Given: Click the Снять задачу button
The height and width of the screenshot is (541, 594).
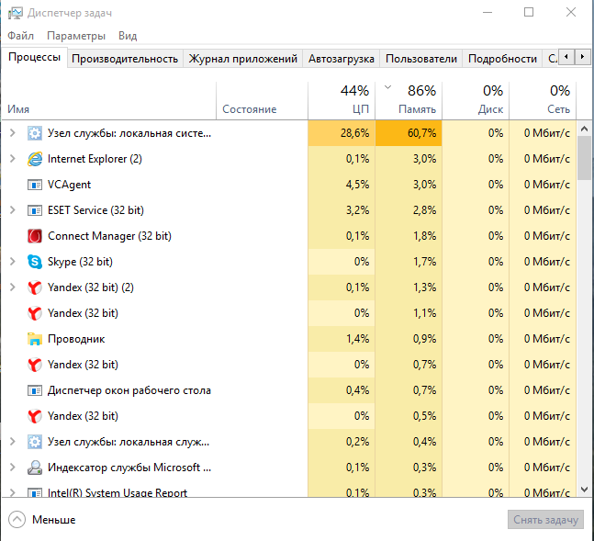Looking at the screenshot, I should coord(545,520).
